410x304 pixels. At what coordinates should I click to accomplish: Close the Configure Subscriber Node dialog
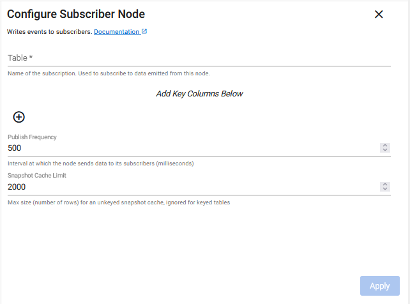click(379, 14)
